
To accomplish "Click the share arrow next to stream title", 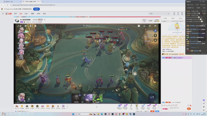I will tap(45, 20).
